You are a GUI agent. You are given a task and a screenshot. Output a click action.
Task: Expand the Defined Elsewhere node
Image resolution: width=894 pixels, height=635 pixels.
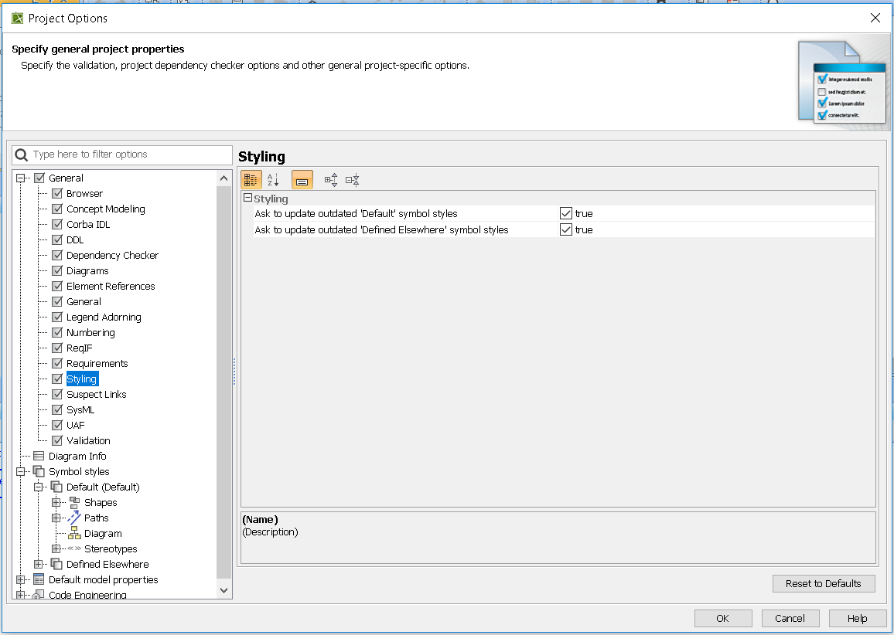[39, 564]
